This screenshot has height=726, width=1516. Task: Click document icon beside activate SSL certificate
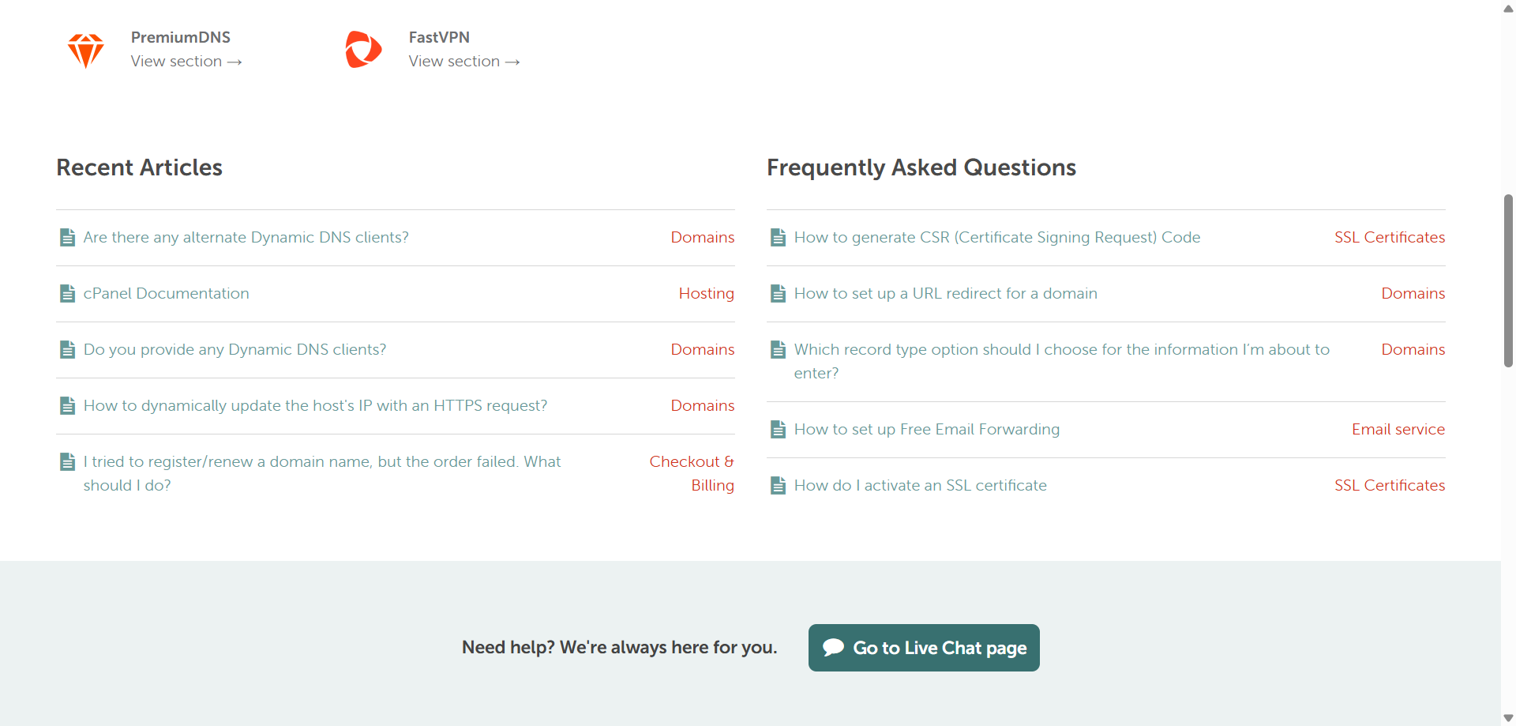tap(779, 486)
